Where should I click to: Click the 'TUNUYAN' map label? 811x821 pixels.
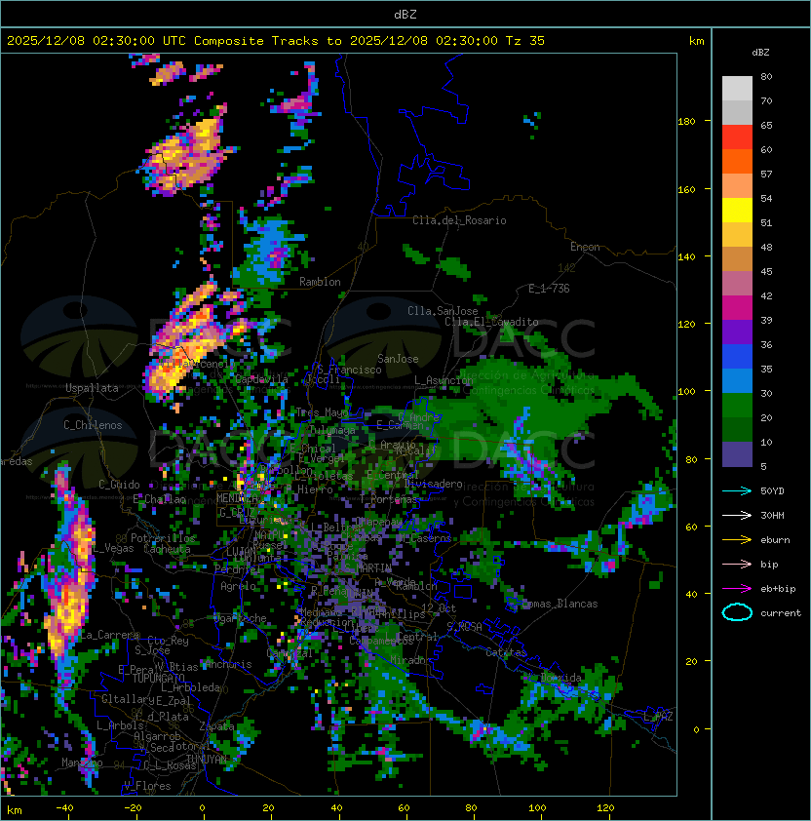coord(207,759)
